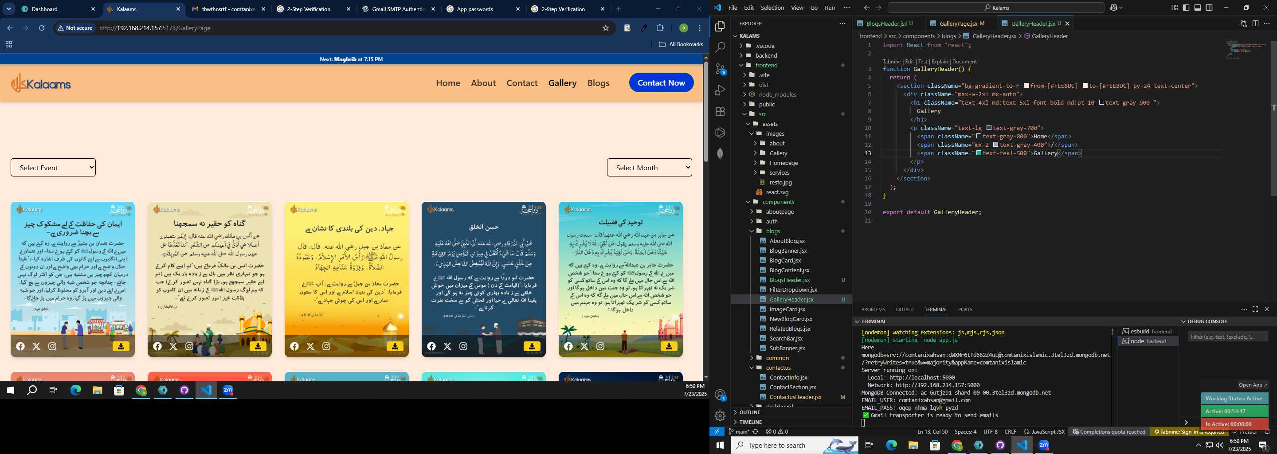Switch to the PROBLEMS panel tab
The height and width of the screenshot is (454, 1277).
(x=873, y=309)
